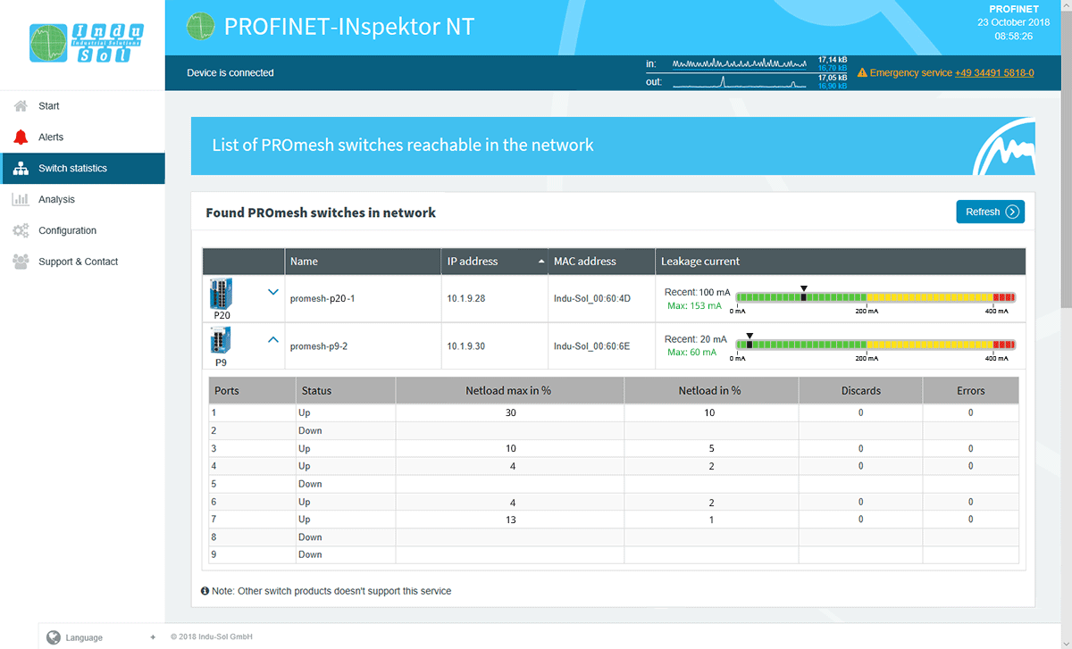Open the Alerts bell icon in the sidebar
1072x649 pixels.
click(20, 137)
